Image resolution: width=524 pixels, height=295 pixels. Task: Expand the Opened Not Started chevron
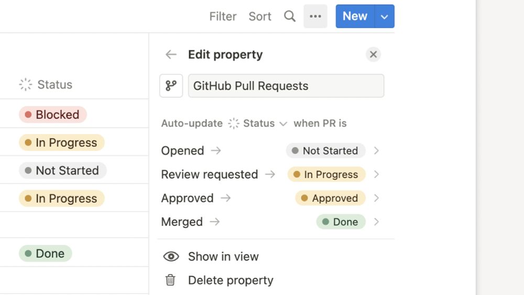(x=377, y=151)
